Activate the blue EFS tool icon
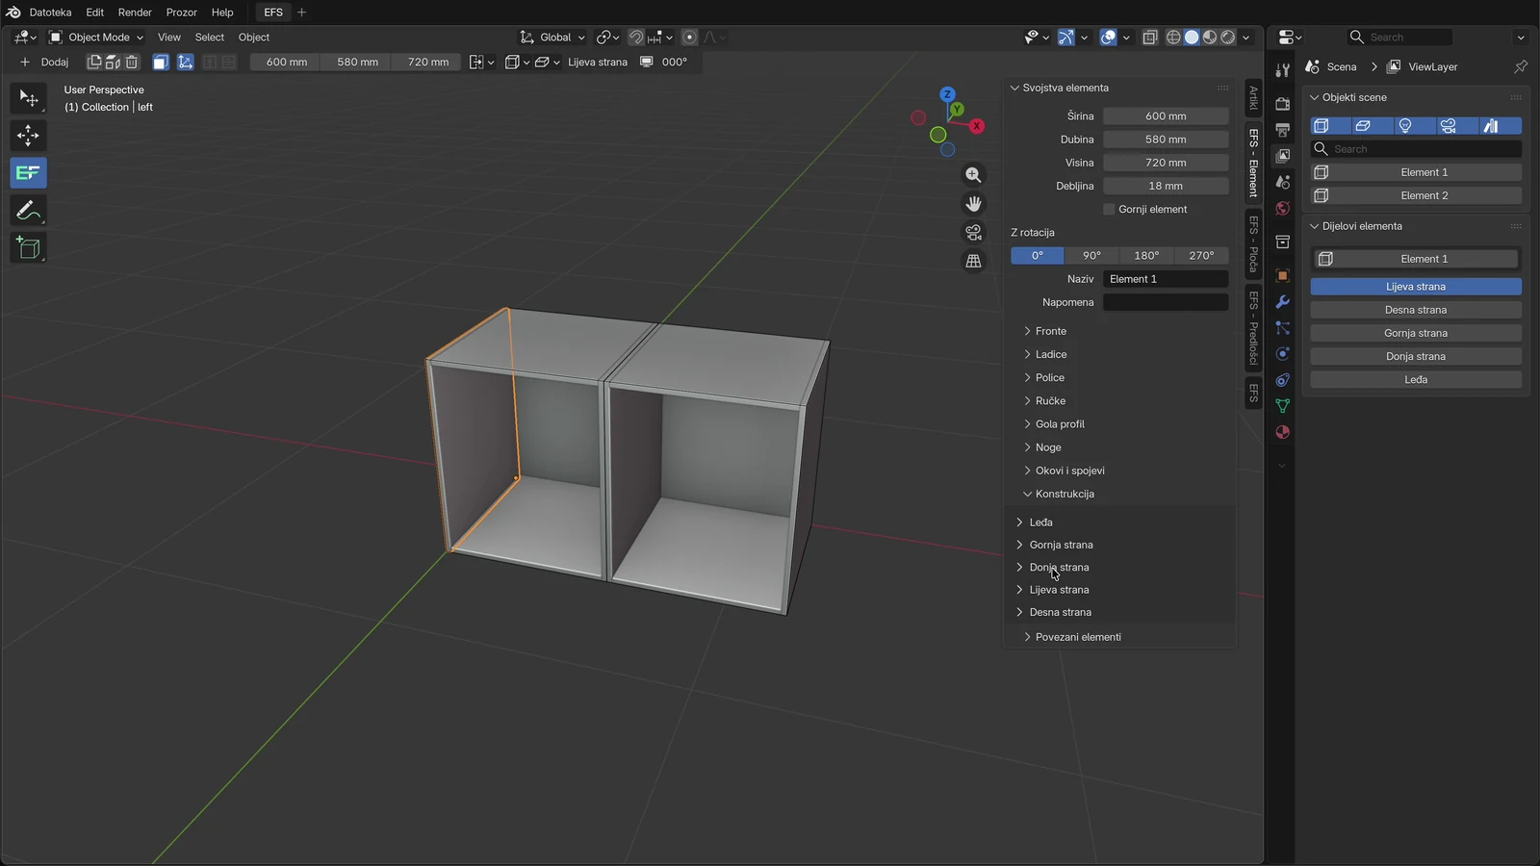Image resolution: width=1540 pixels, height=866 pixels. [28, 173]
